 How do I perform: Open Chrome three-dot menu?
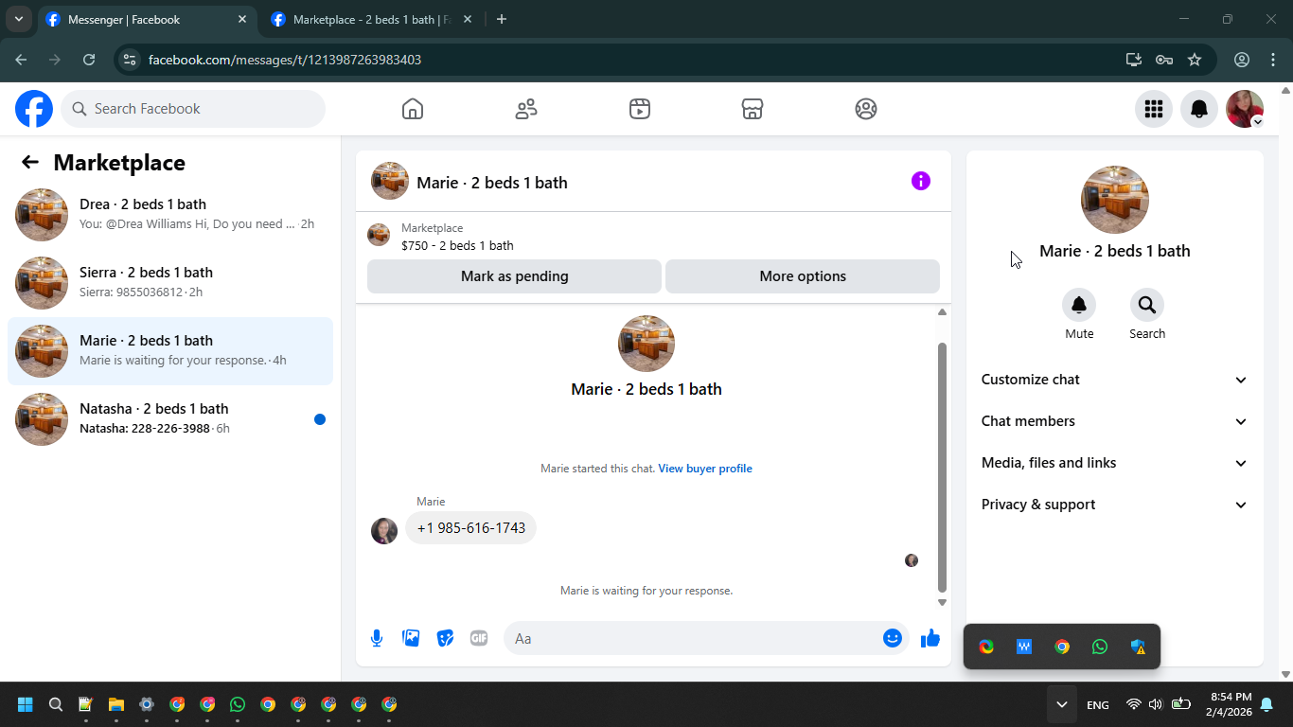(x=1273, y=60)
